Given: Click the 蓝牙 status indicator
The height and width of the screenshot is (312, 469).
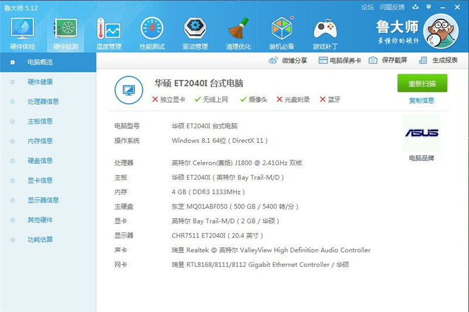Looking at the screenshot, I should click(x=330, y=100).
